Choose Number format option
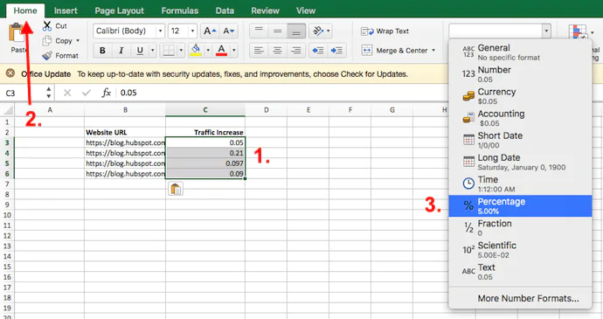Viewport: 603px width, 319px height. point(520,74)
